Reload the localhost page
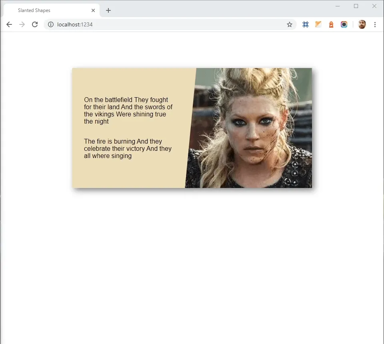384x344 pixels. [35, 24]
